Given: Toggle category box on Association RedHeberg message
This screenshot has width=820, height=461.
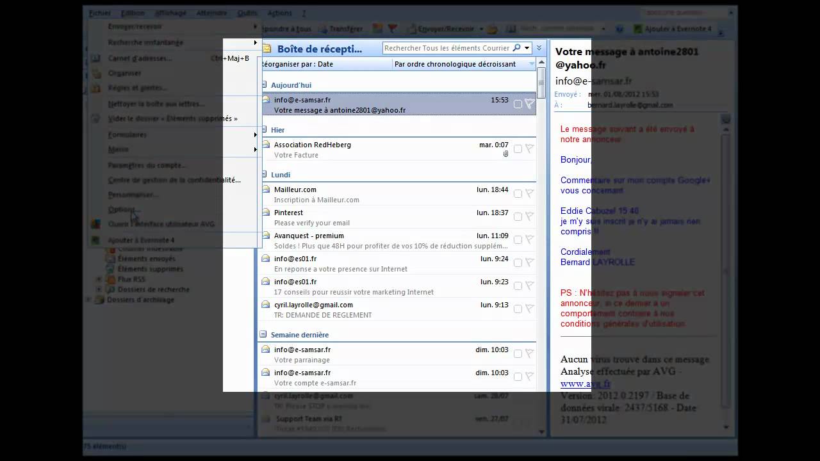Looking at the screenshot, I should 518,149.
